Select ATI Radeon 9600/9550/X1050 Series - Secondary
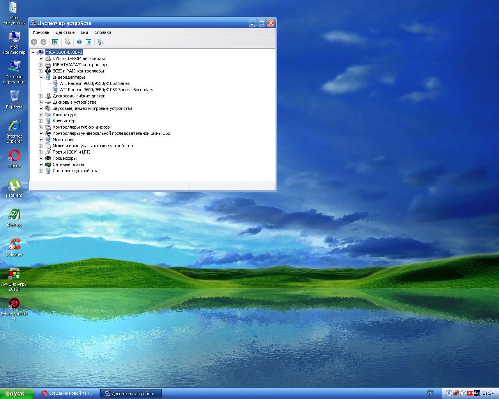The image size is (499, 399). click(106, 90)
